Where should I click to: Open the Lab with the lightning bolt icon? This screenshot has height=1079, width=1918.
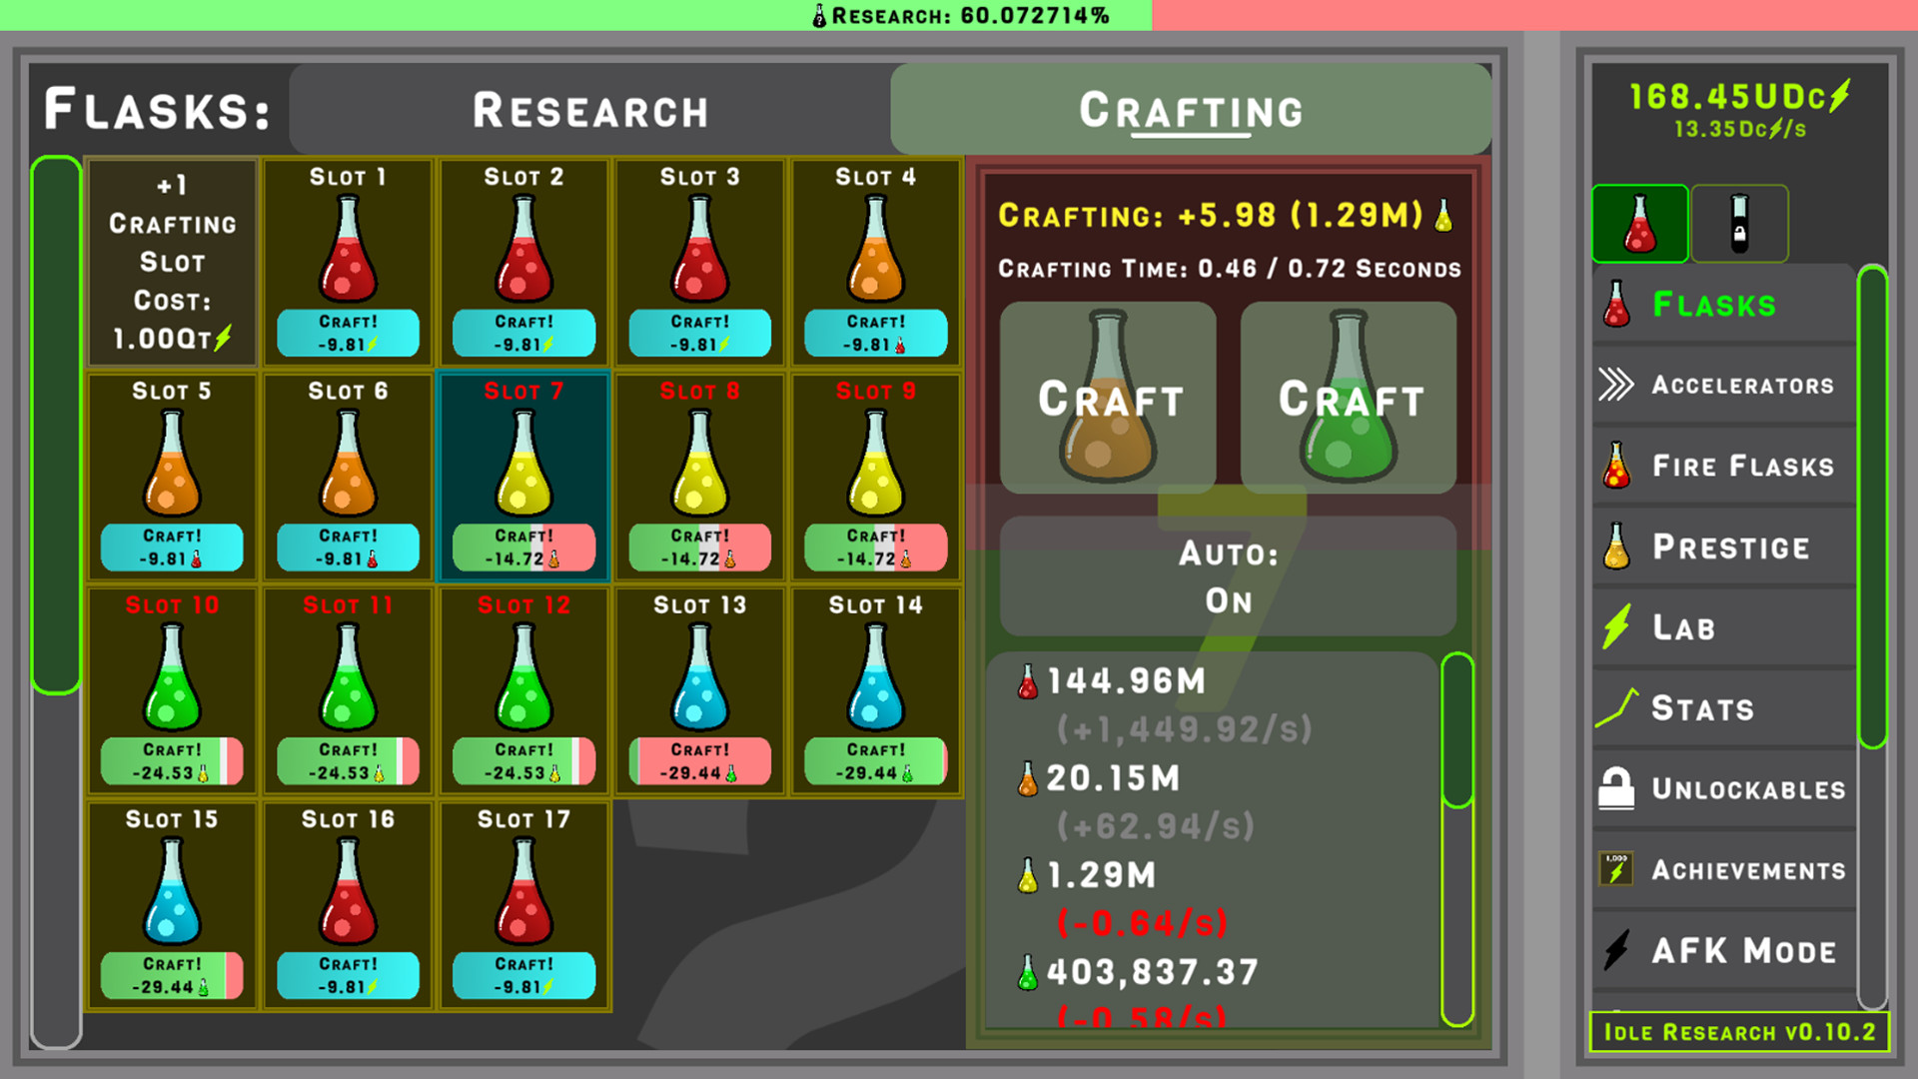point(1616,627)
